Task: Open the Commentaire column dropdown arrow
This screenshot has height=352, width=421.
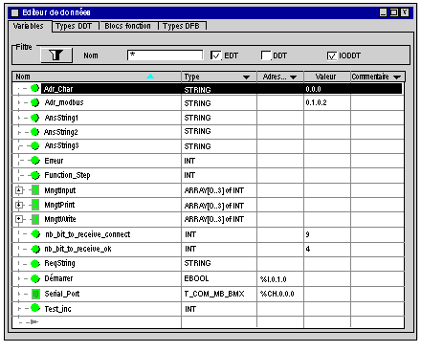Action: 397,77
